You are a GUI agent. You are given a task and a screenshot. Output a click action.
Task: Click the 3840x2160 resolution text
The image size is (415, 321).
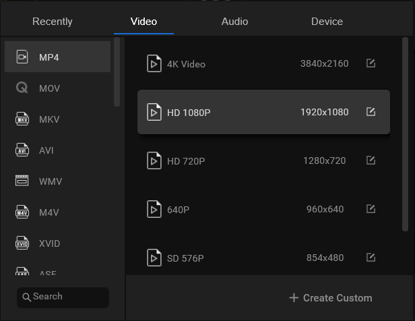(x=325, y=63)
